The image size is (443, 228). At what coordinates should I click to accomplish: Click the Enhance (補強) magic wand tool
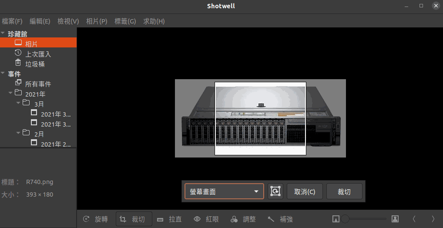pos(280,219)
